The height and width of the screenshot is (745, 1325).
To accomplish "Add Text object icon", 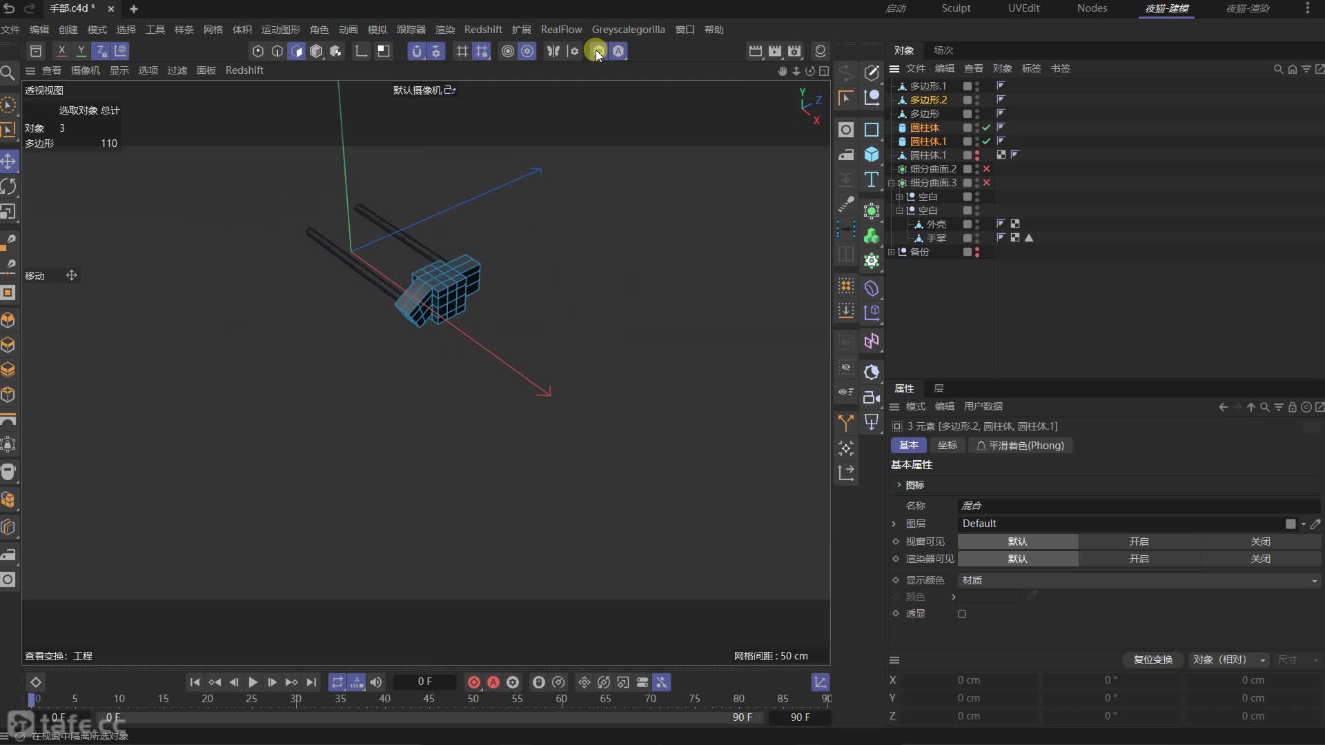I will (x=872, y=179).
